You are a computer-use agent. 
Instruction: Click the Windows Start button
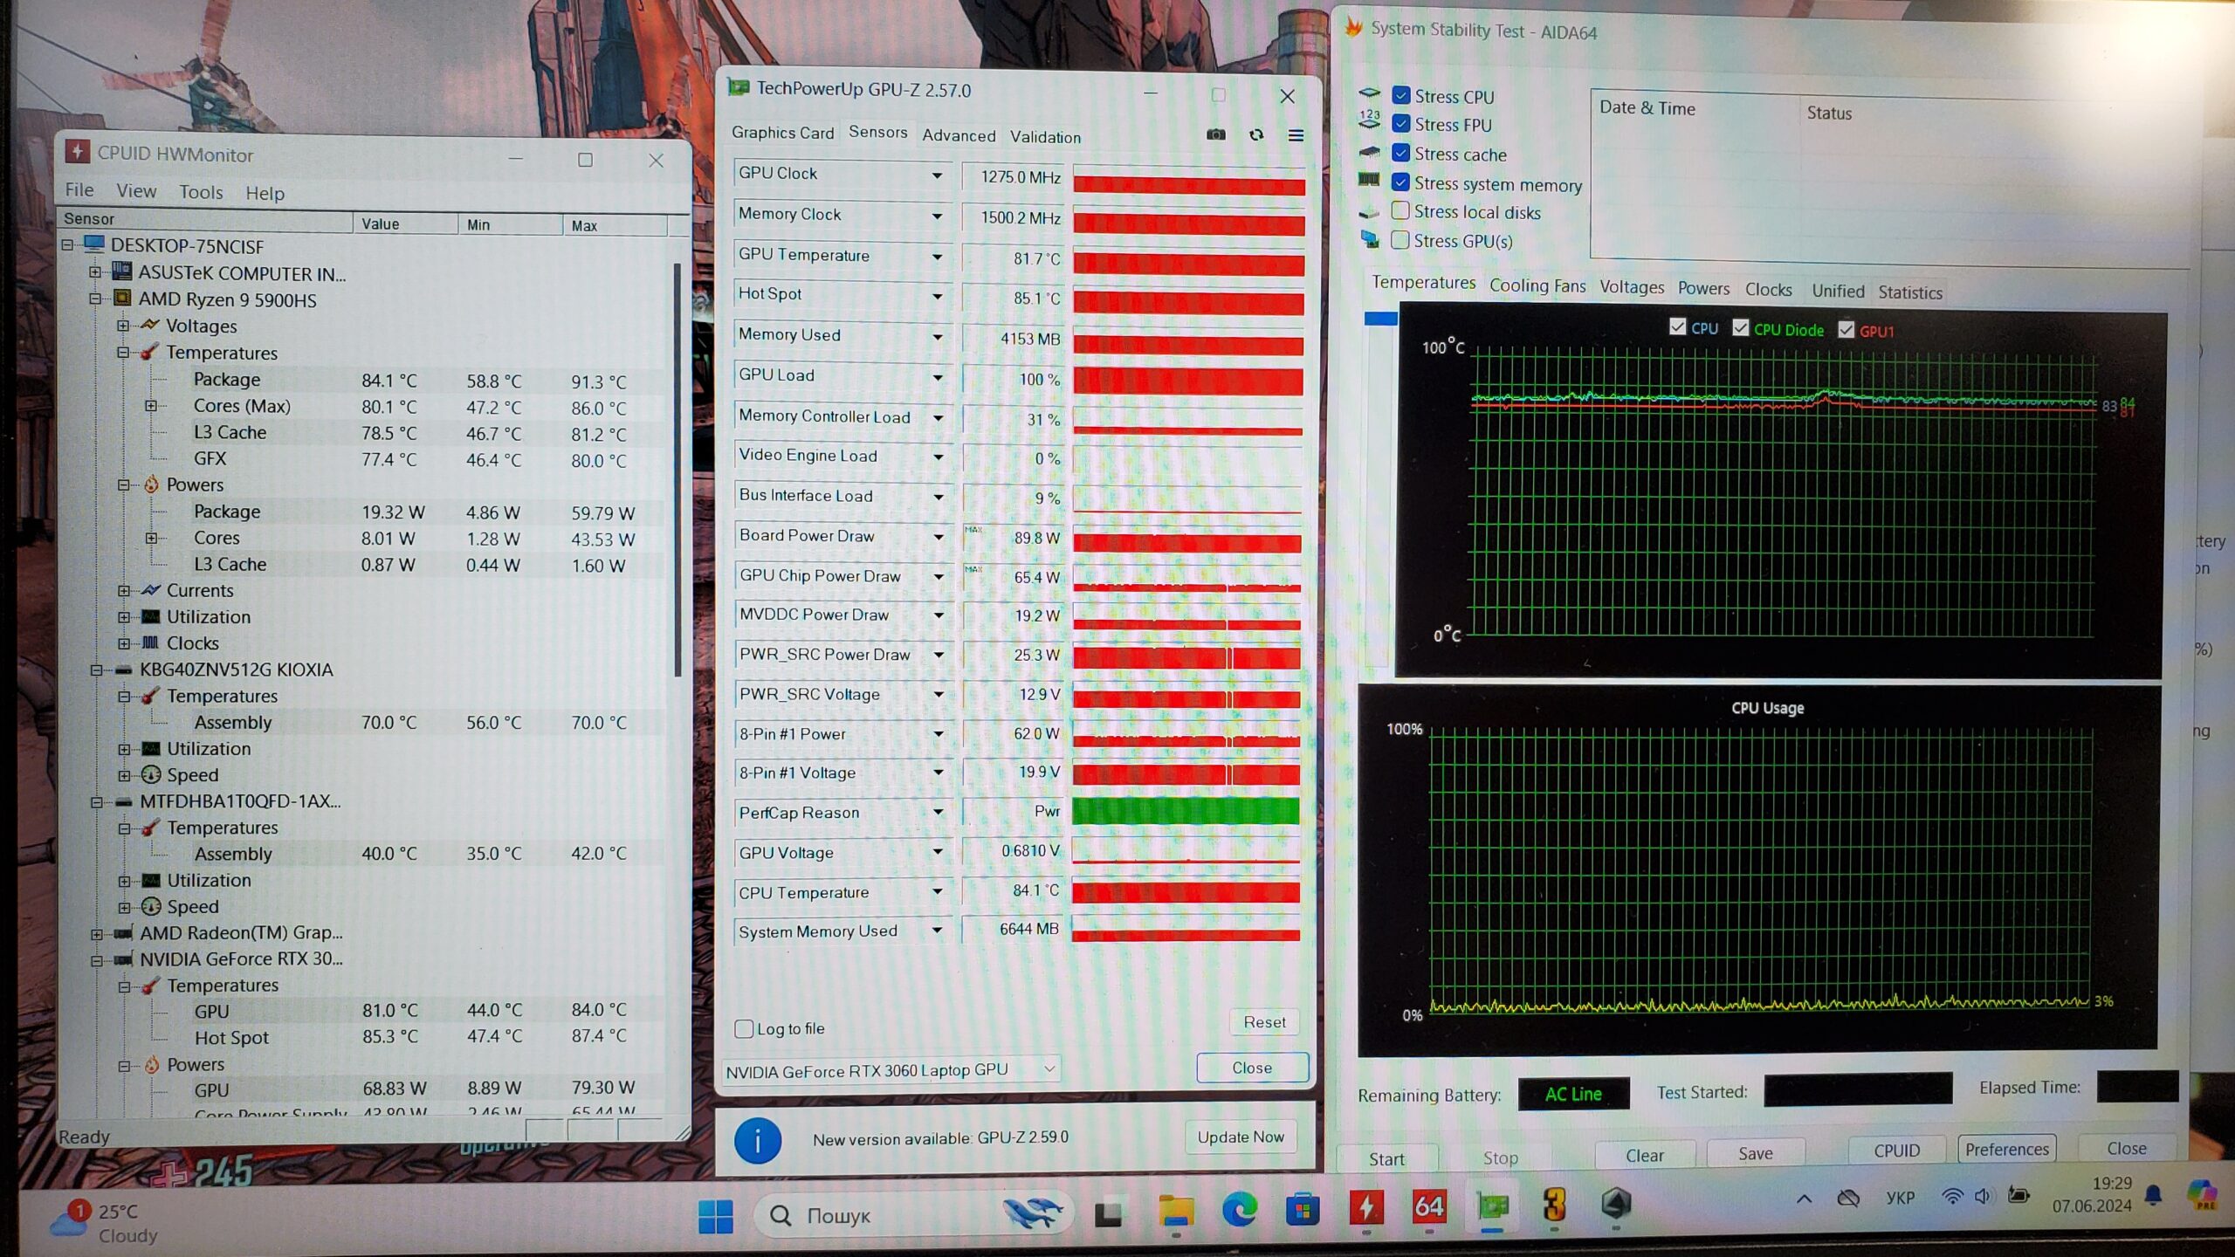point(716,1216)
